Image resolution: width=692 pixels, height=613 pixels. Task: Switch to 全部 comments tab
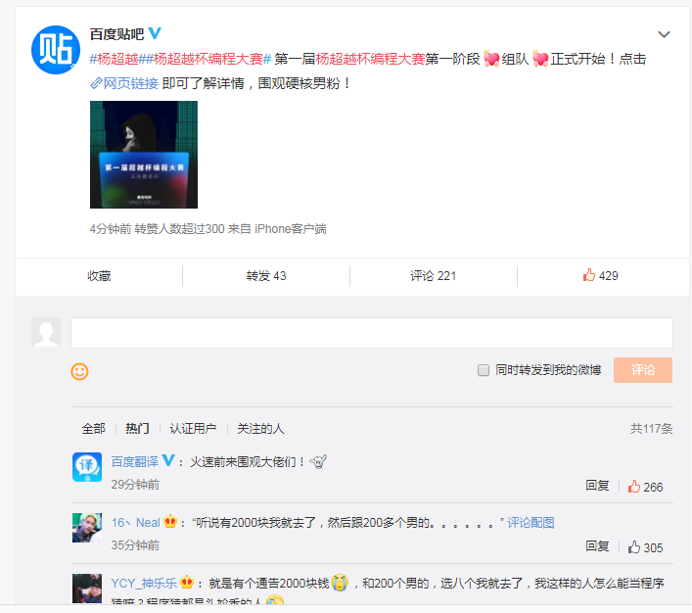[x=94, y=428]
